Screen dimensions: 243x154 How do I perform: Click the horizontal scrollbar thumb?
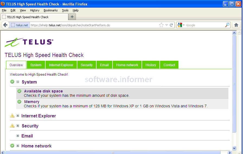coord(113,153)
